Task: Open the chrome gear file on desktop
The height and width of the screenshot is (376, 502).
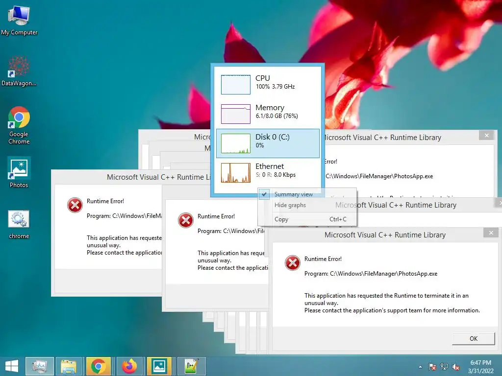Action: tap(19, 224)
